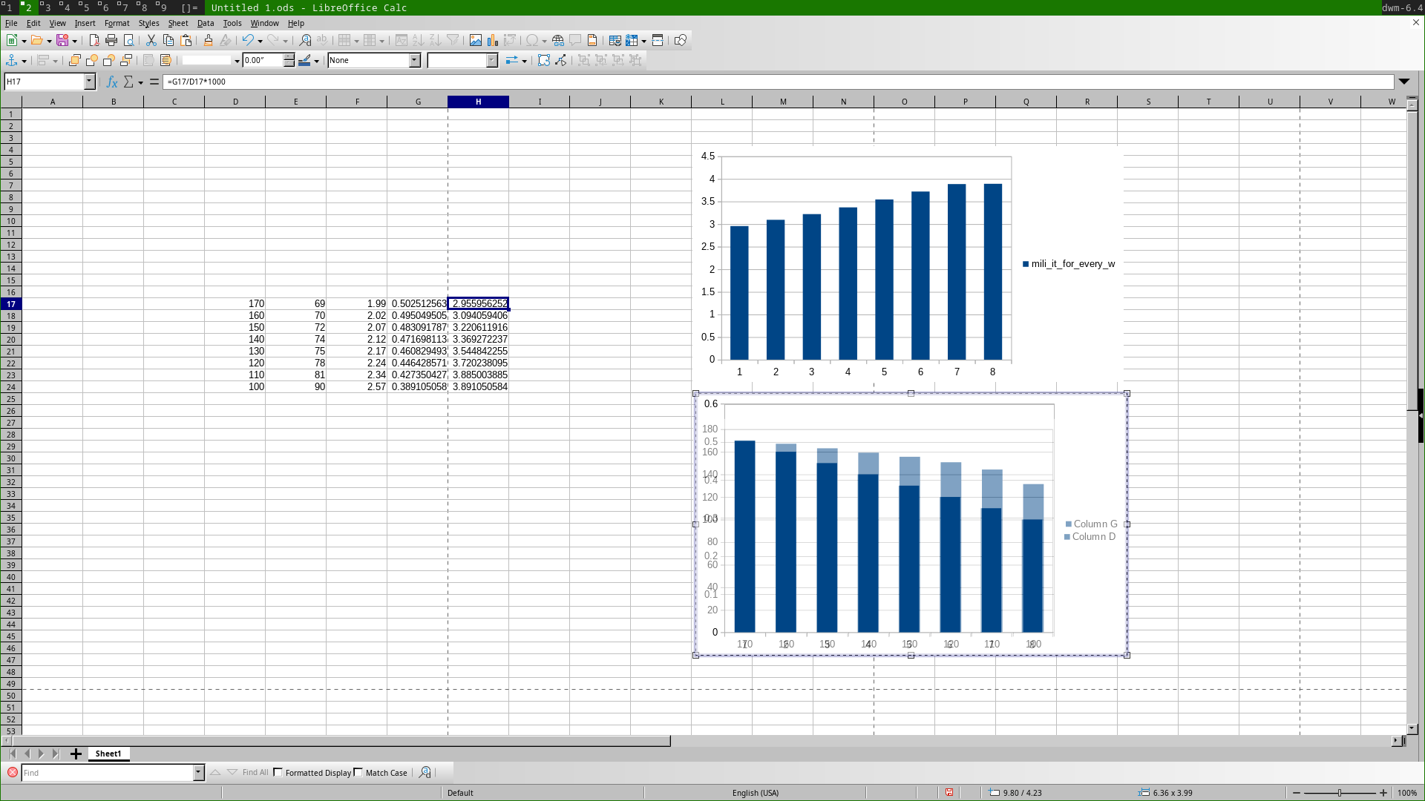Select column H header

point(478,102)
